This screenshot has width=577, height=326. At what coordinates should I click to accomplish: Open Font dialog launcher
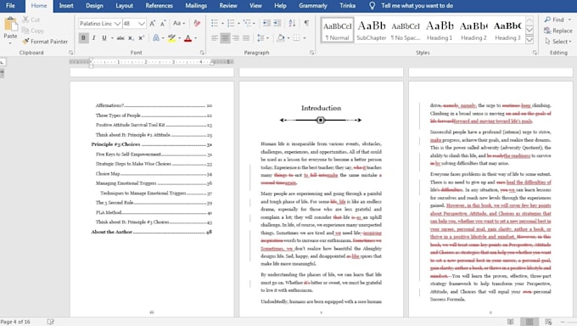click(x=202, y=53)
